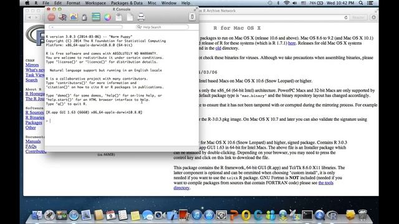Open the File menu

coord(46,3)
